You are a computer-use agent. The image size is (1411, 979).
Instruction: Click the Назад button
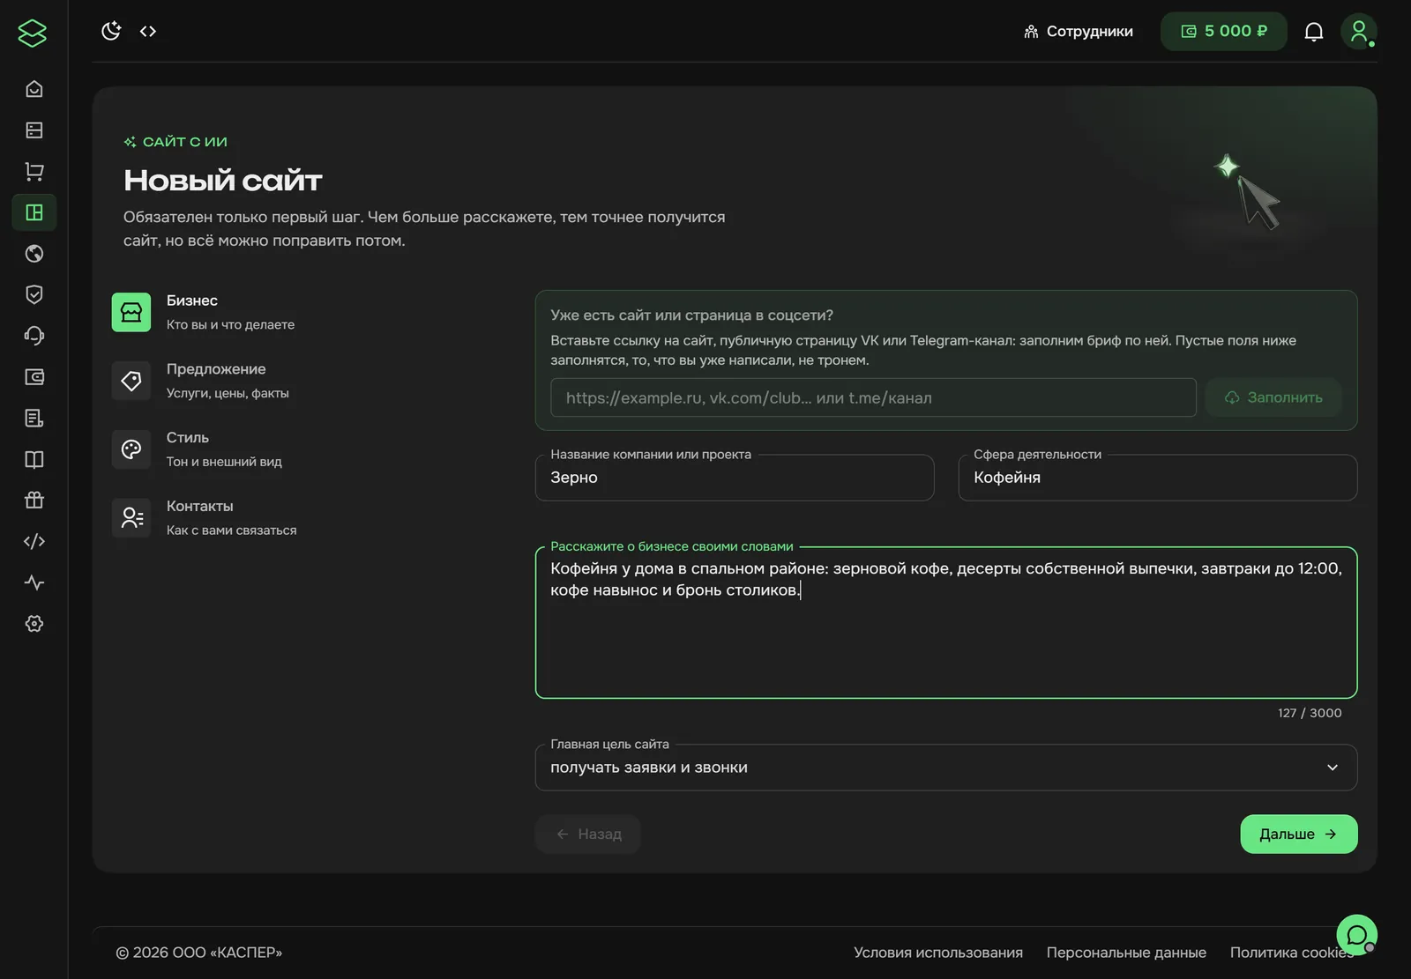click(x=588, y=834)
